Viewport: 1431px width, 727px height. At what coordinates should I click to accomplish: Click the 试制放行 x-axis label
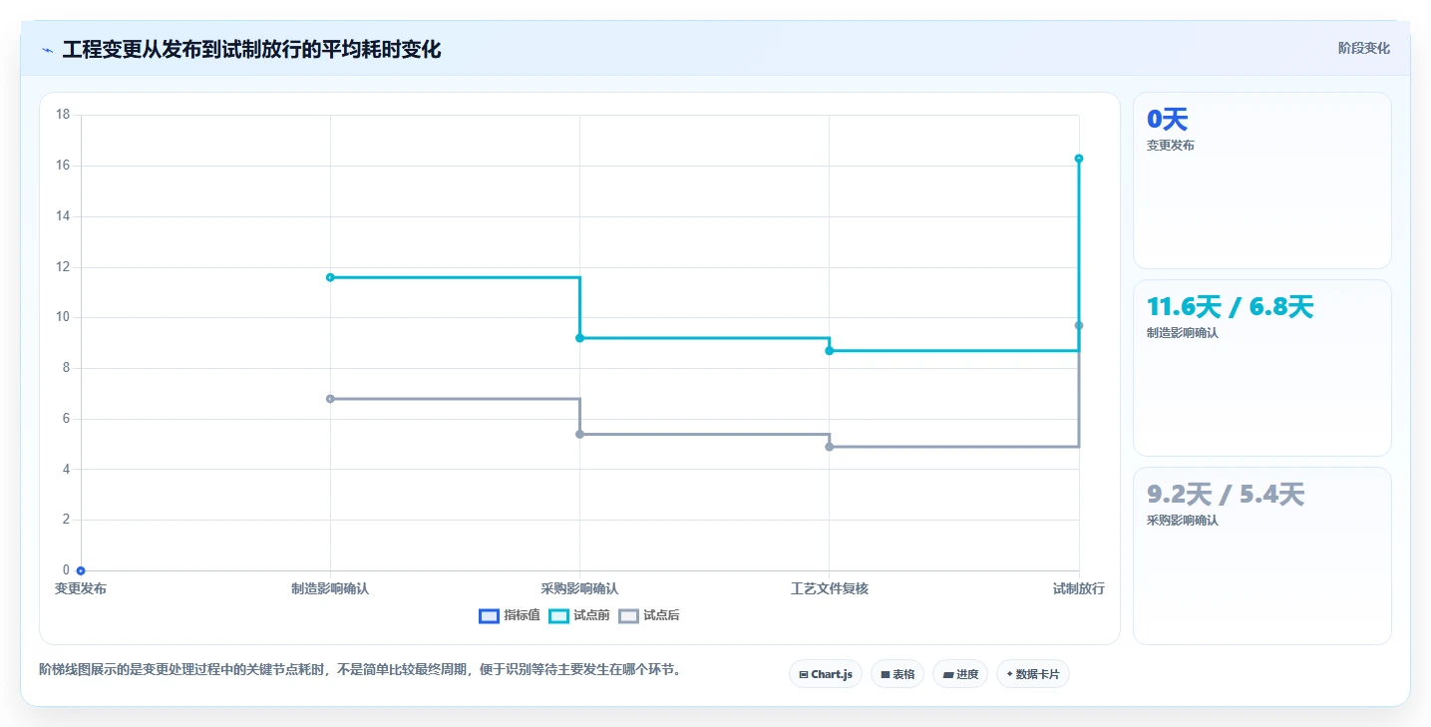[1079, 589]
